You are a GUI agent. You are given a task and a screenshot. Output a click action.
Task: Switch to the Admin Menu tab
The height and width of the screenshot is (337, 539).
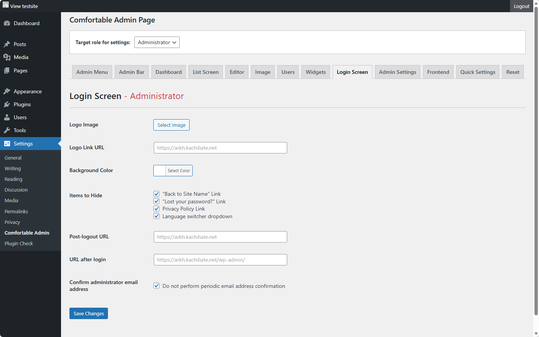pyautogui.click(x=92, y=72)
